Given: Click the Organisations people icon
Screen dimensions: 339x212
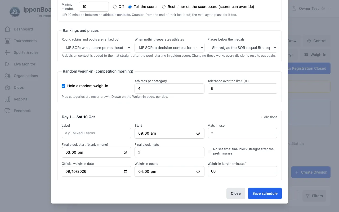Looking at the screenshot, I should (7, 76).
